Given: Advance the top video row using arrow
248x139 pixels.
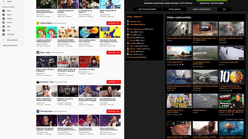Looking at the screenshot, I should (x=120, y=3).
